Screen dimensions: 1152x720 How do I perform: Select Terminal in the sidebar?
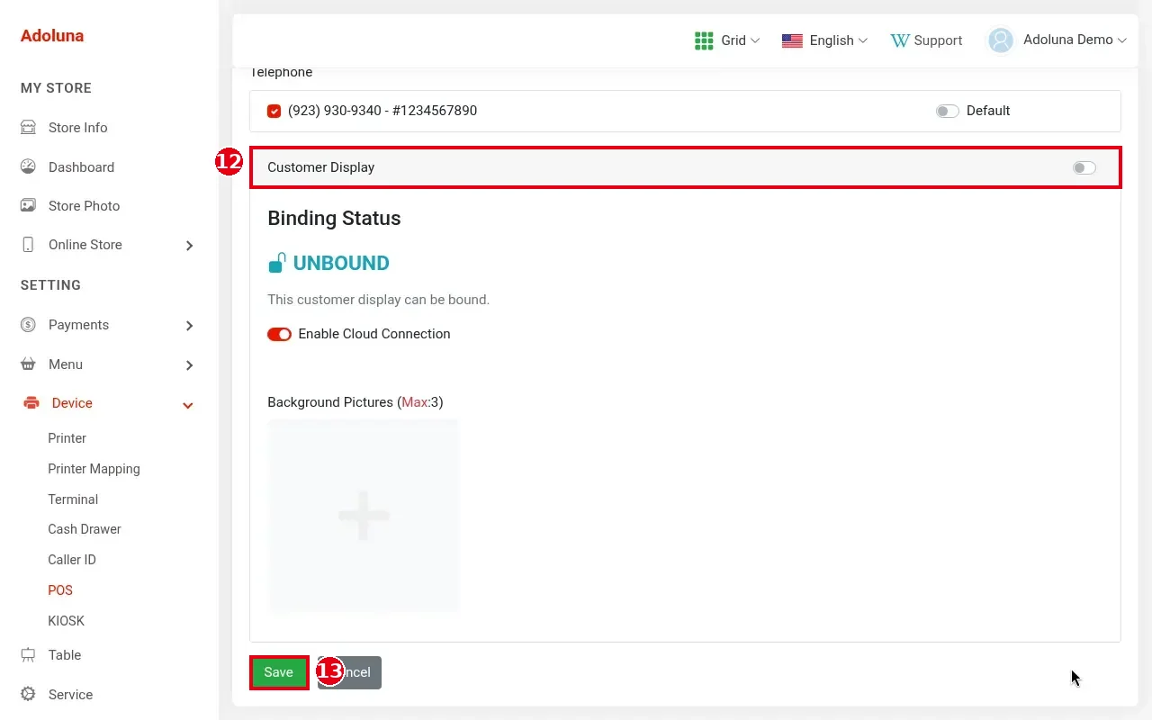coord(73,499)
